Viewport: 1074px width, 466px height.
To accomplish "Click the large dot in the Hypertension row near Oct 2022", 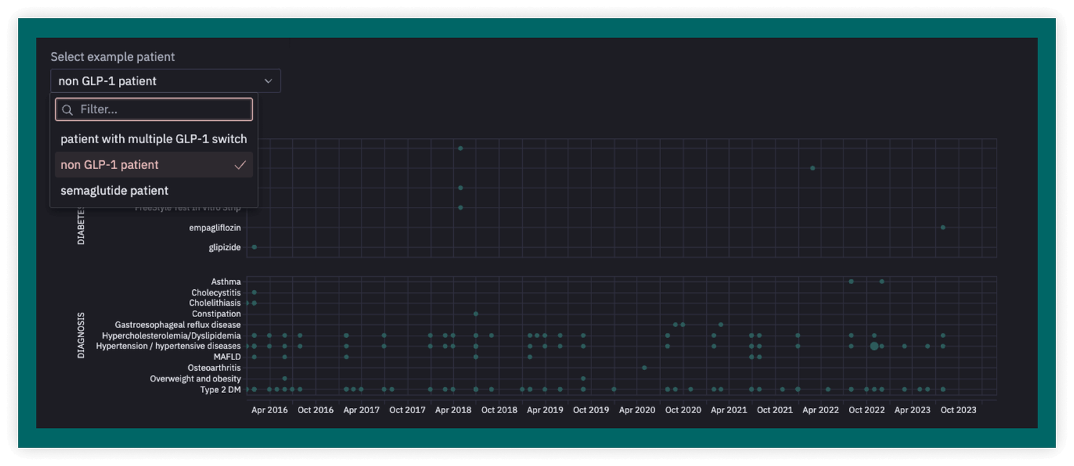I will [874, 346].
